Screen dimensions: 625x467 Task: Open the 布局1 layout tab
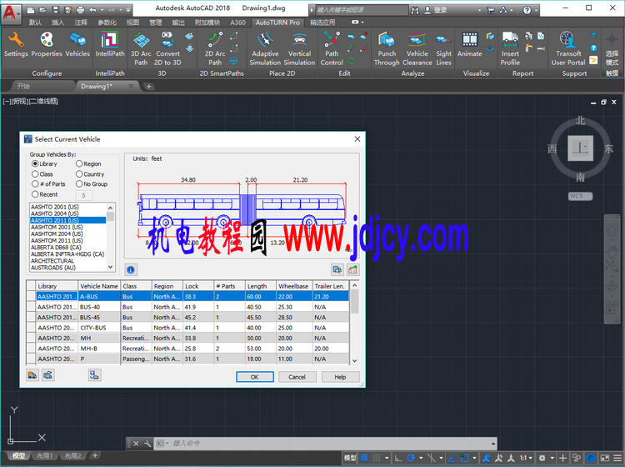coord(45,455)
